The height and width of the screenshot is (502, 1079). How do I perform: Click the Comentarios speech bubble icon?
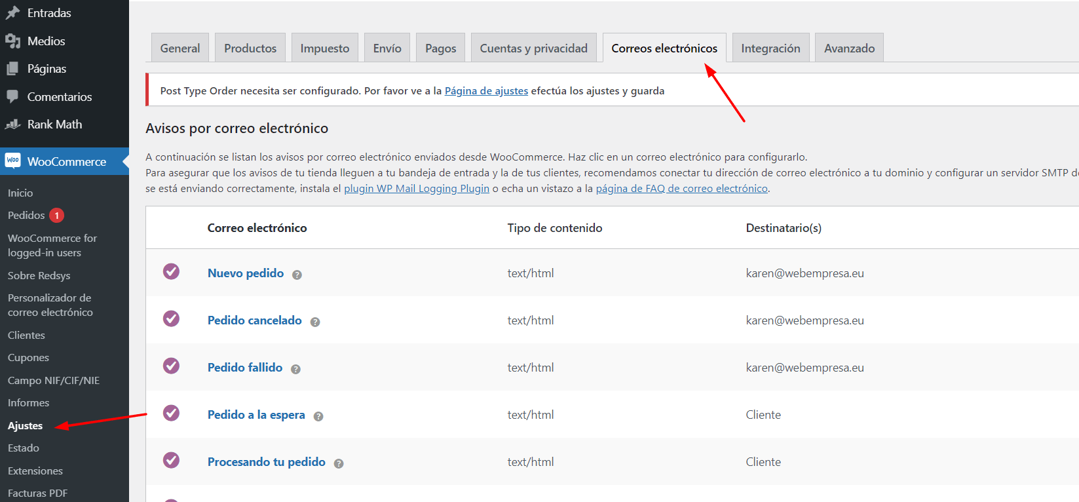[12, 96]
